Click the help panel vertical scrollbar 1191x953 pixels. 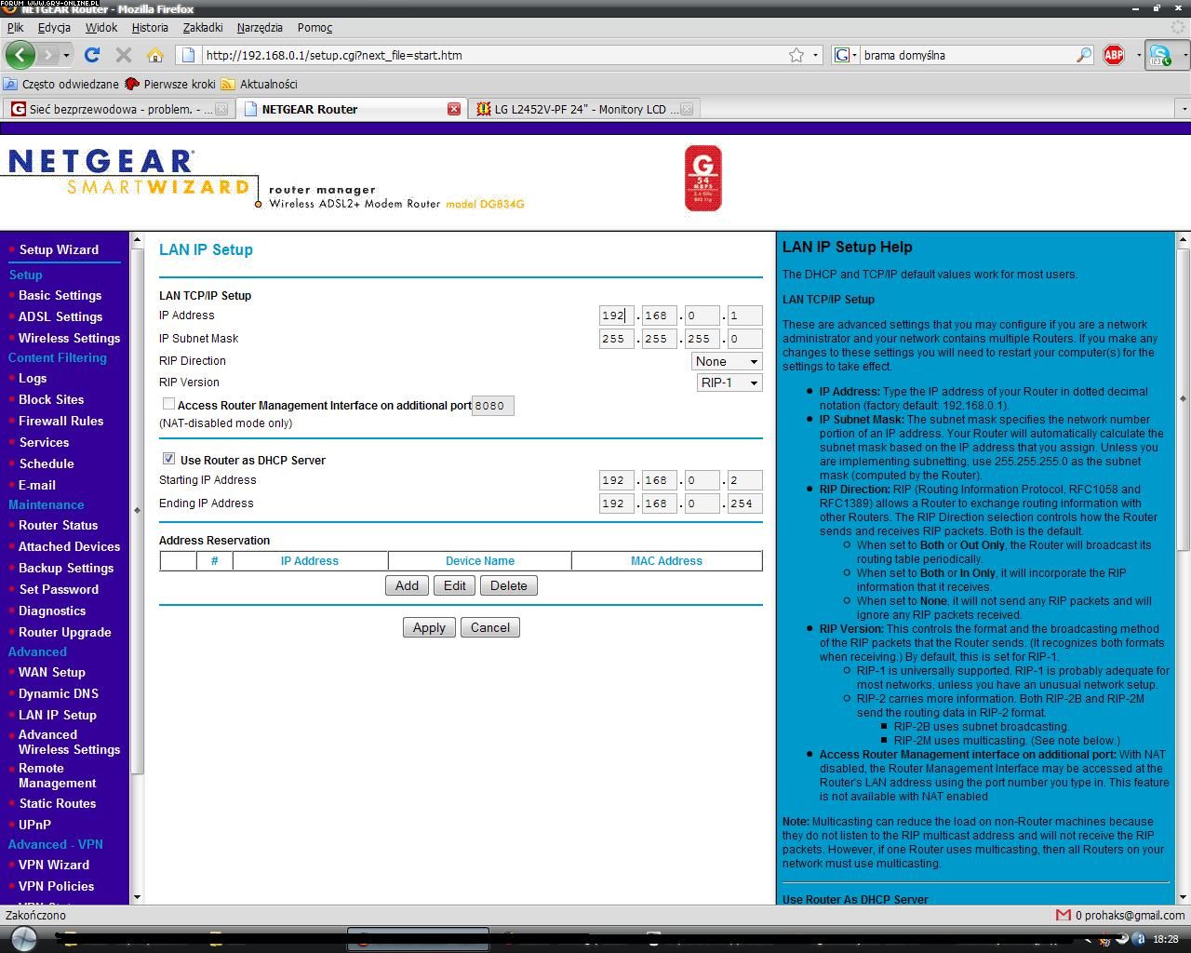(1183, 558)
